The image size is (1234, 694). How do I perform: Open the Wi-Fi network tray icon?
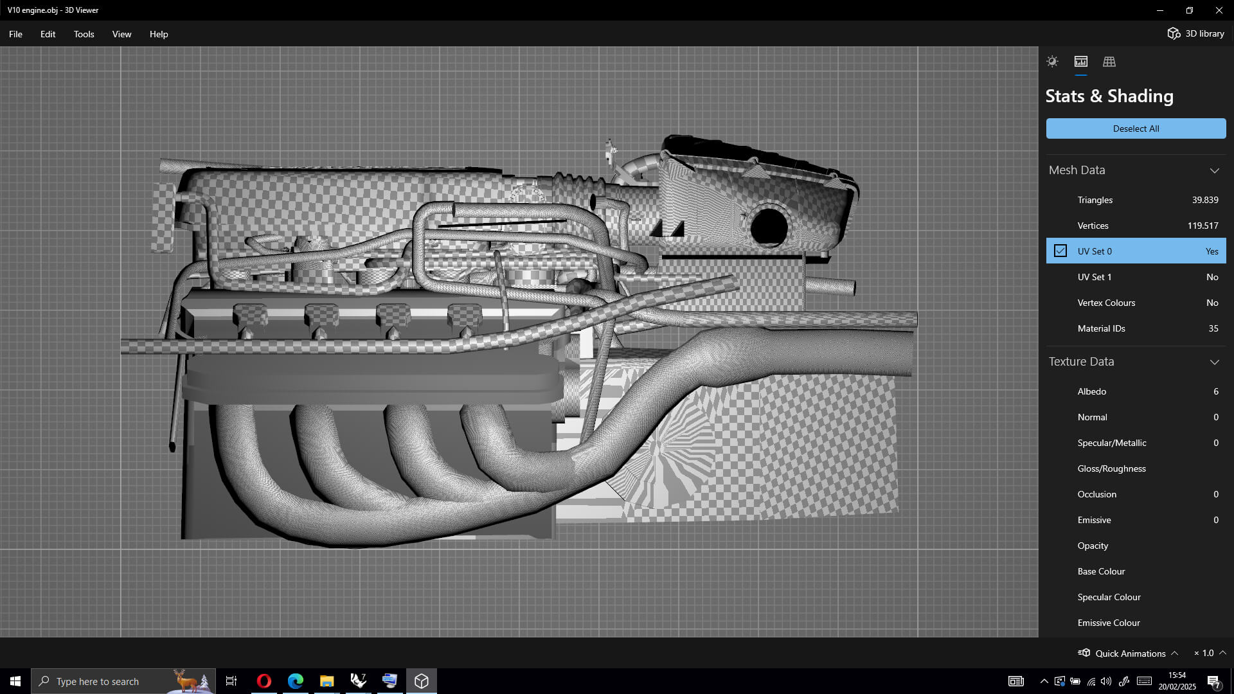pos(1091,681)
